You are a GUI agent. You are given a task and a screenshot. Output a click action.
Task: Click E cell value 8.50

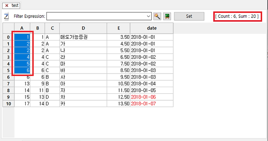point(119,70)
